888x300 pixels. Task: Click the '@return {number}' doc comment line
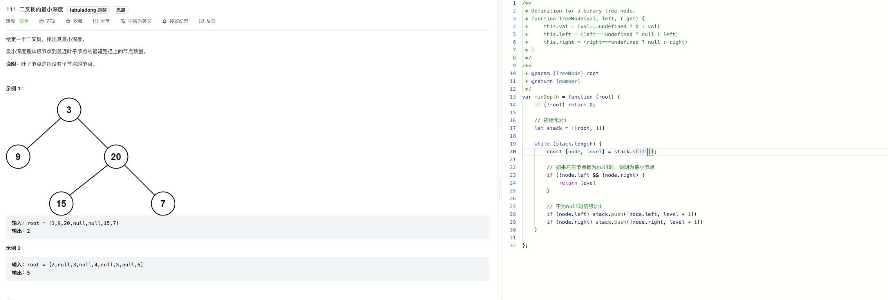[x=553, y=81]
